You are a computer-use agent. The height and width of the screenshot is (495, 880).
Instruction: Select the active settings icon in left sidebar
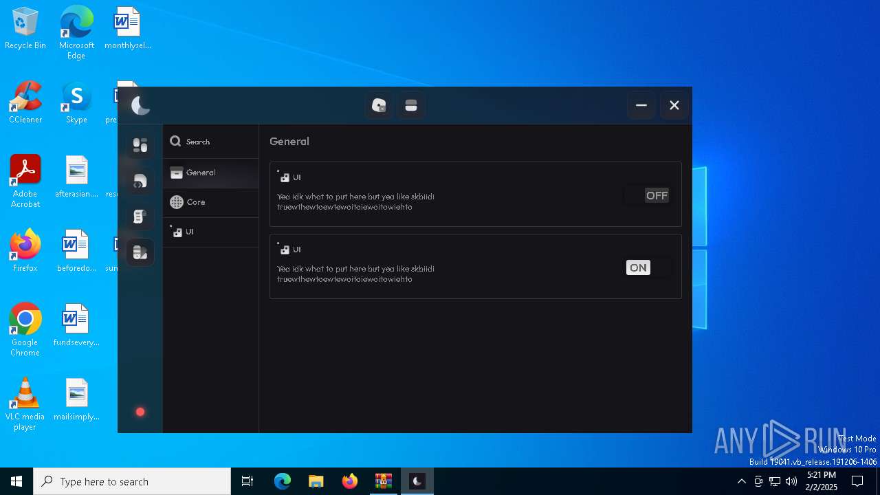(x=140, y=252)
